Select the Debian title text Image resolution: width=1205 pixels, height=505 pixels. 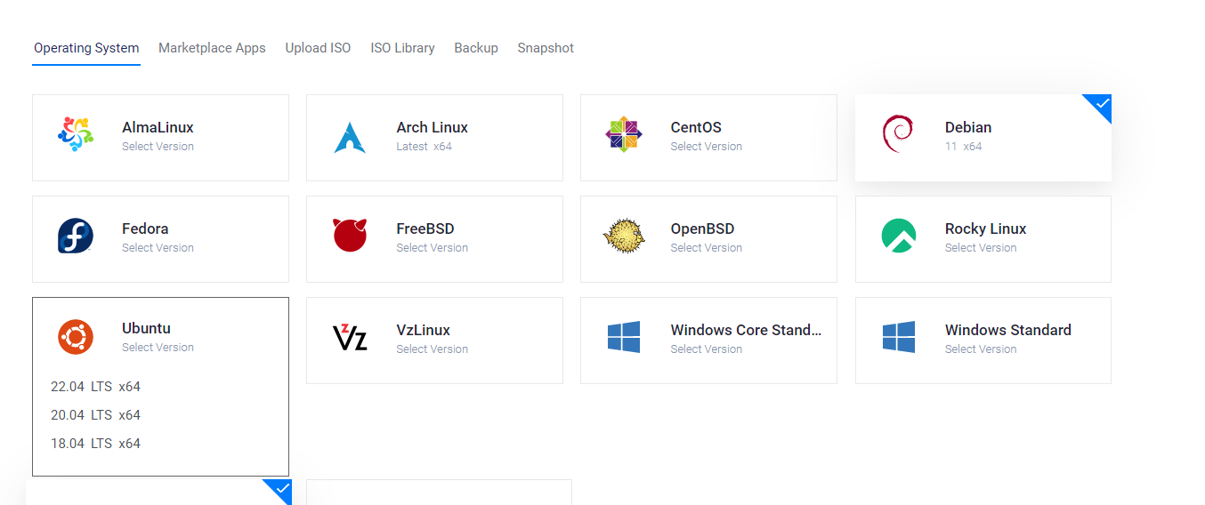pos(968,127)
